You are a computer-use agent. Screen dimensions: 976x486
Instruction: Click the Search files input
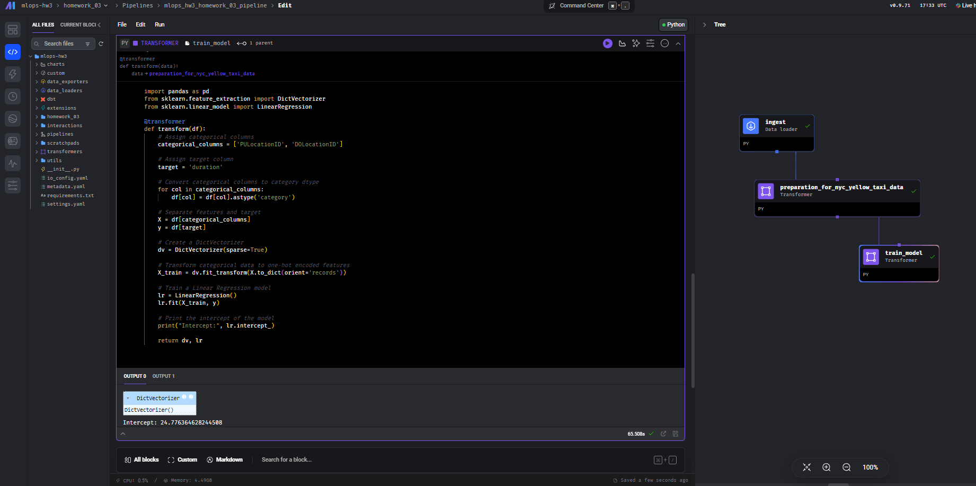(x=64, y=44)
